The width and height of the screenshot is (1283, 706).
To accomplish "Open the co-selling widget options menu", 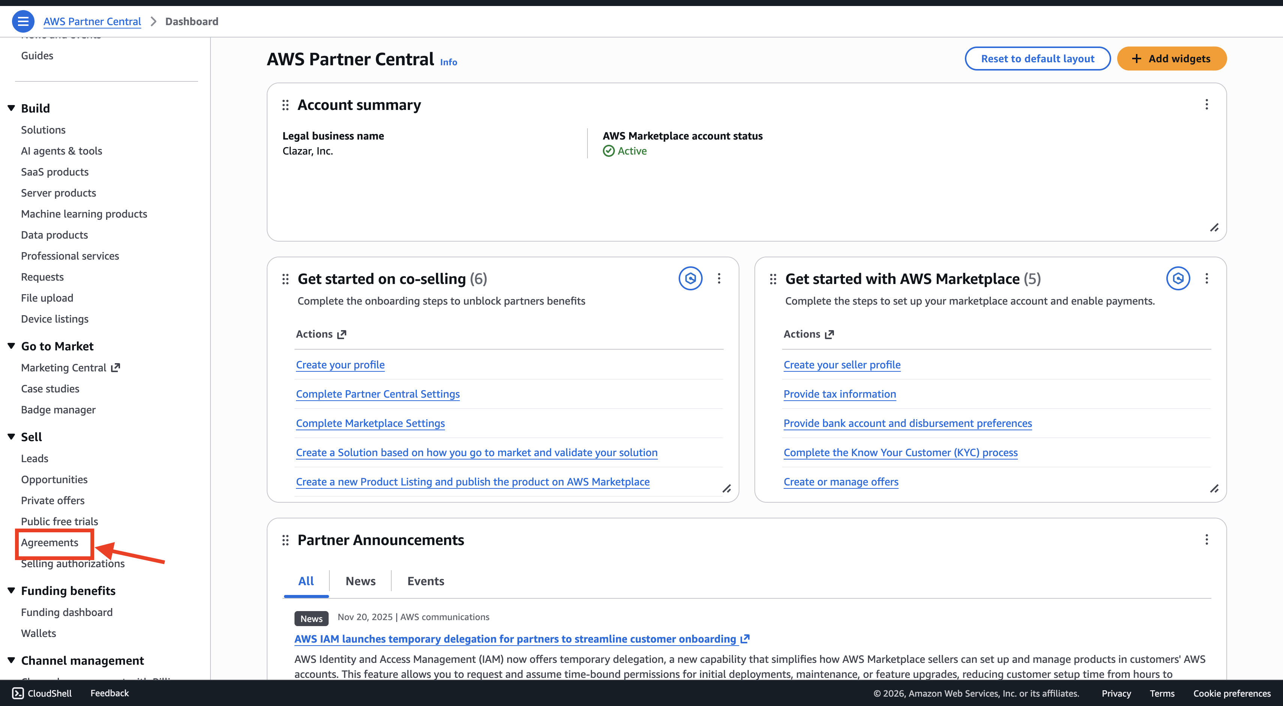I will point(719,278).
